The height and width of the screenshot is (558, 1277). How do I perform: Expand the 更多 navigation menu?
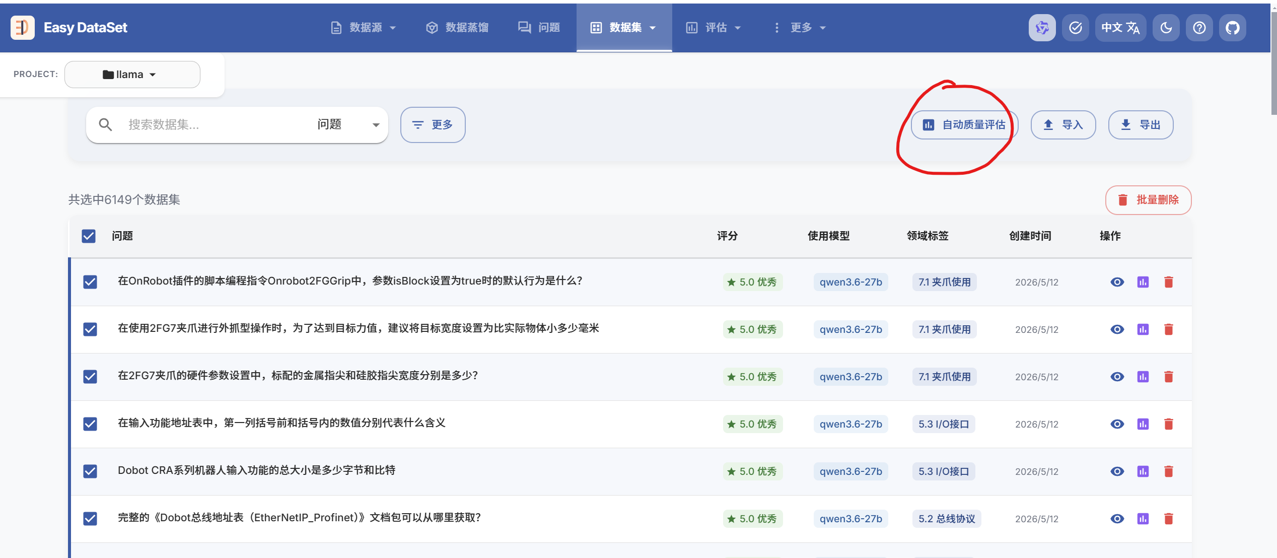tap(800, 28)
